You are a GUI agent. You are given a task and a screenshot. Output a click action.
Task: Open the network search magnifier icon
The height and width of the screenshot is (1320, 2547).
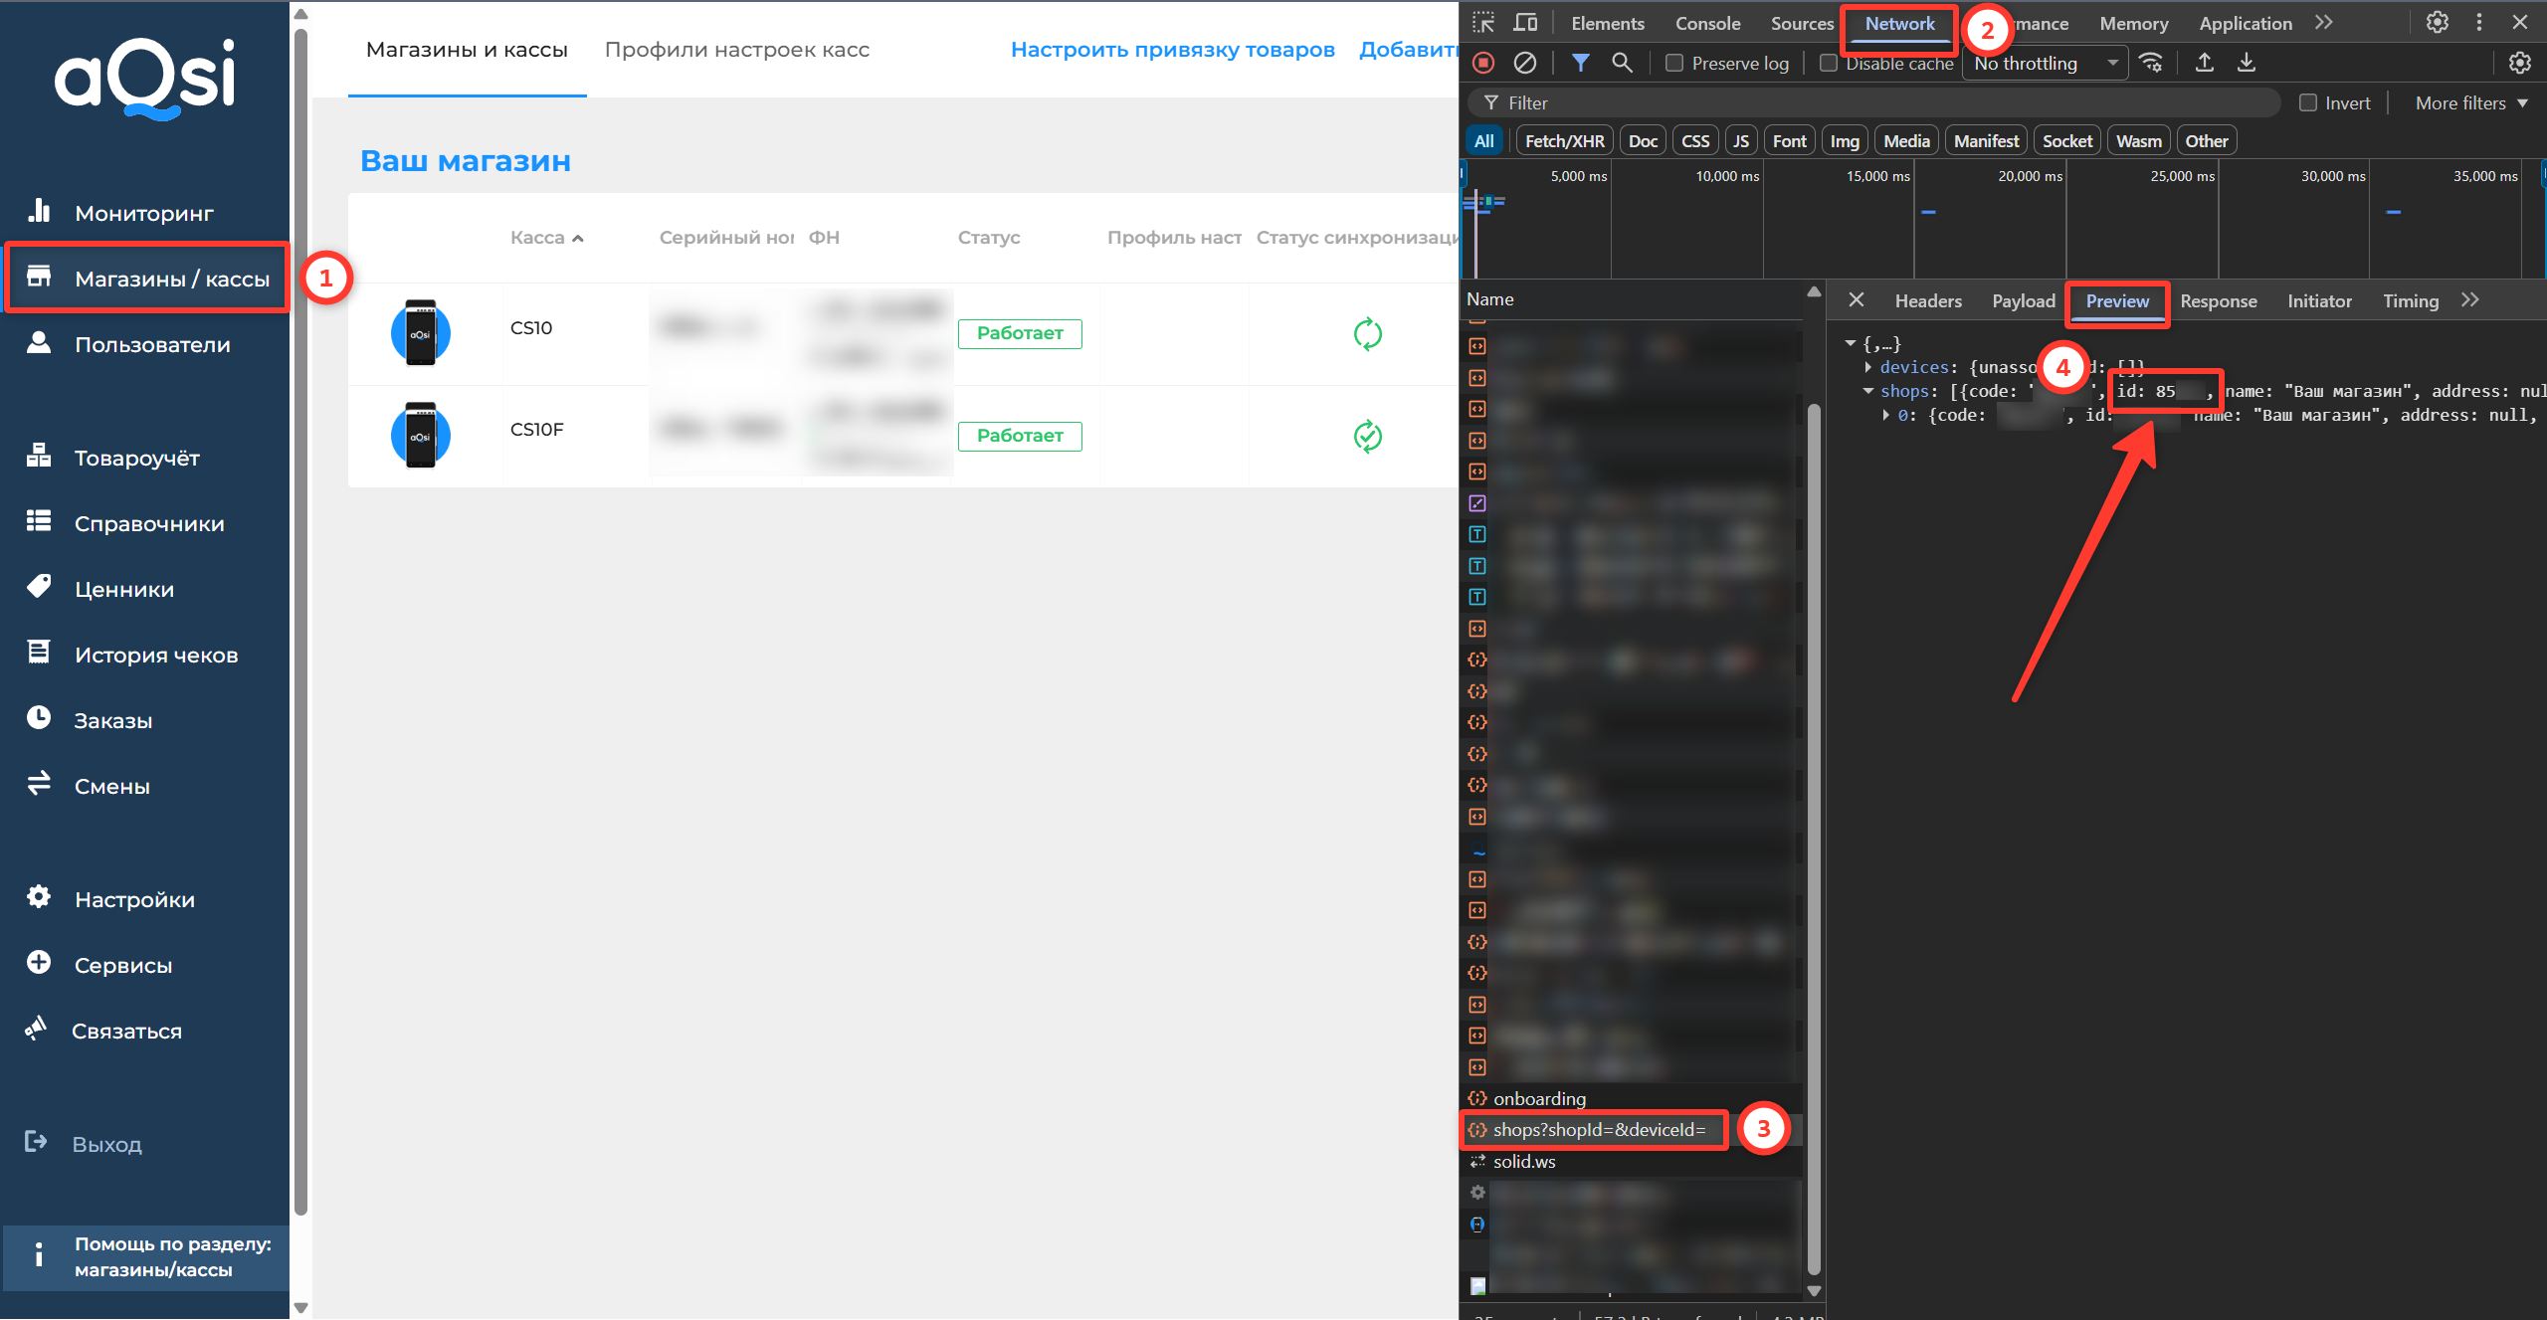coord(1622,63)
